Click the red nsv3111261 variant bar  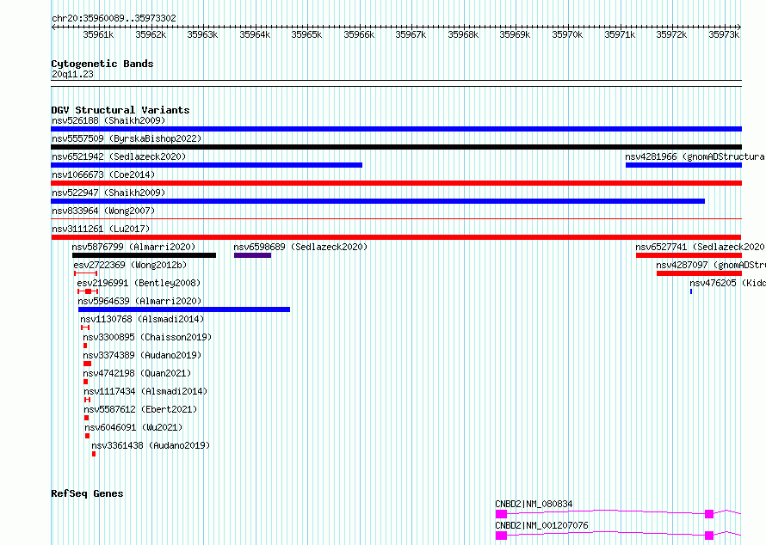pyautogui.click(x=396, y=237)
